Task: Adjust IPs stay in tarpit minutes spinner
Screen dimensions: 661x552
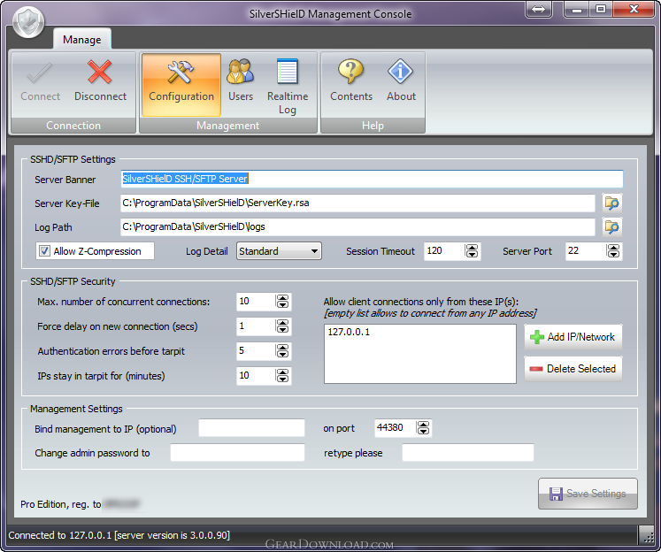Action: [282, 376]
